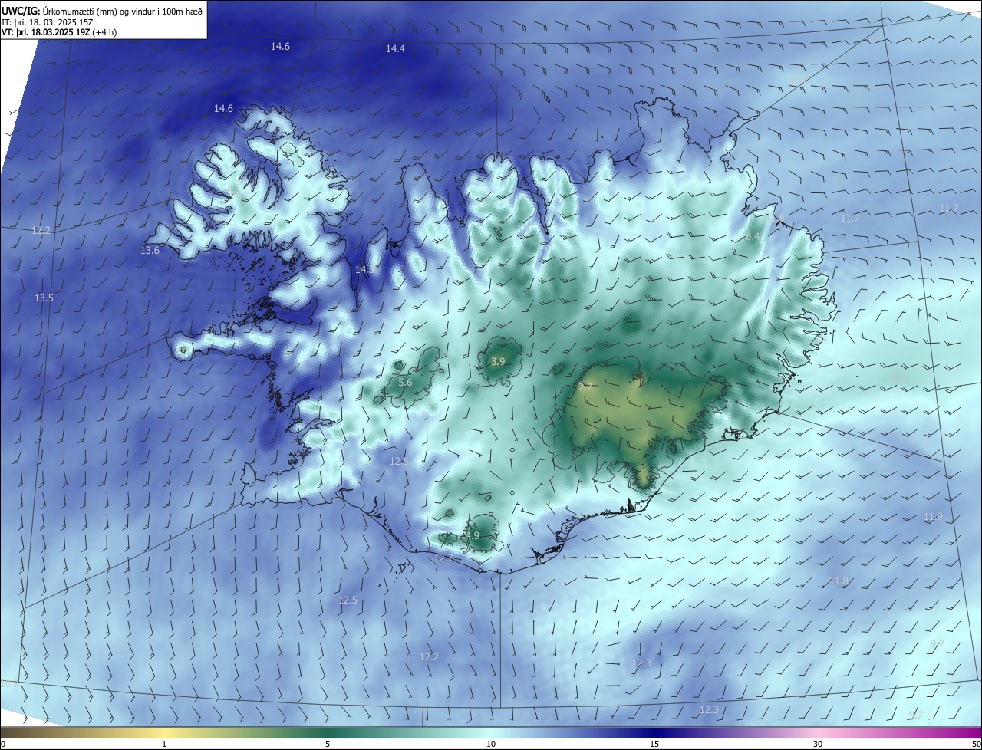The height and width of the screenshot is (750, 982).
Task: Click the 13.6 value on the map
Action: coord(150,251)
